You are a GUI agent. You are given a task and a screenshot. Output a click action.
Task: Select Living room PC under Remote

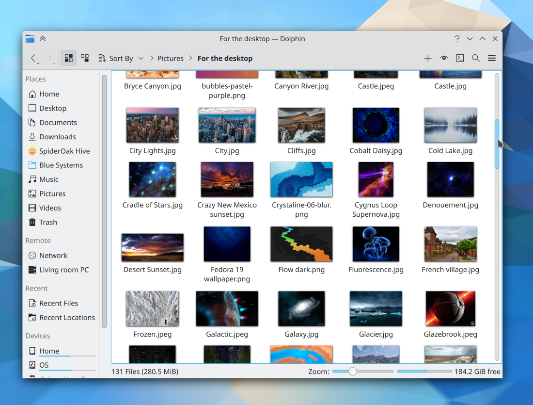[x=64, y=270]
